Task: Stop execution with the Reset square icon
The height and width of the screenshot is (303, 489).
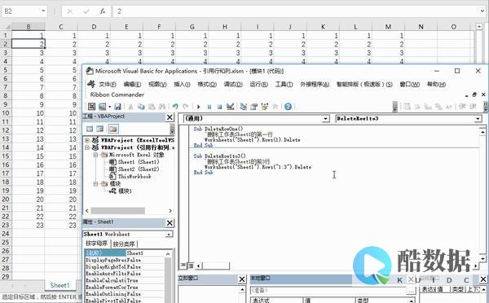Action: (x=219, y=107)
